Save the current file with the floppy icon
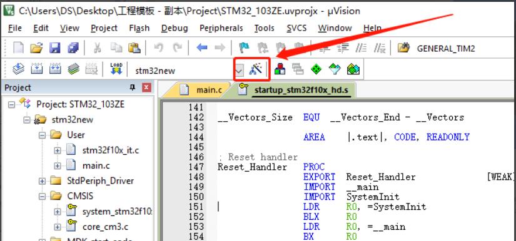This screenshot has height=241, width=516. (54, 48)
